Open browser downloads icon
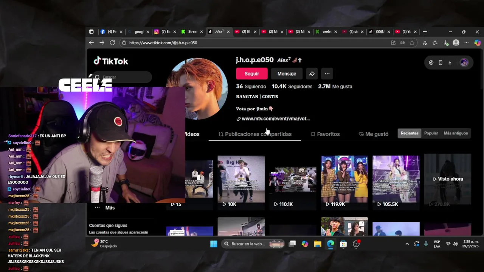This screenshot has width=484, height=272. pyautogui.click(x=446, y=43)
